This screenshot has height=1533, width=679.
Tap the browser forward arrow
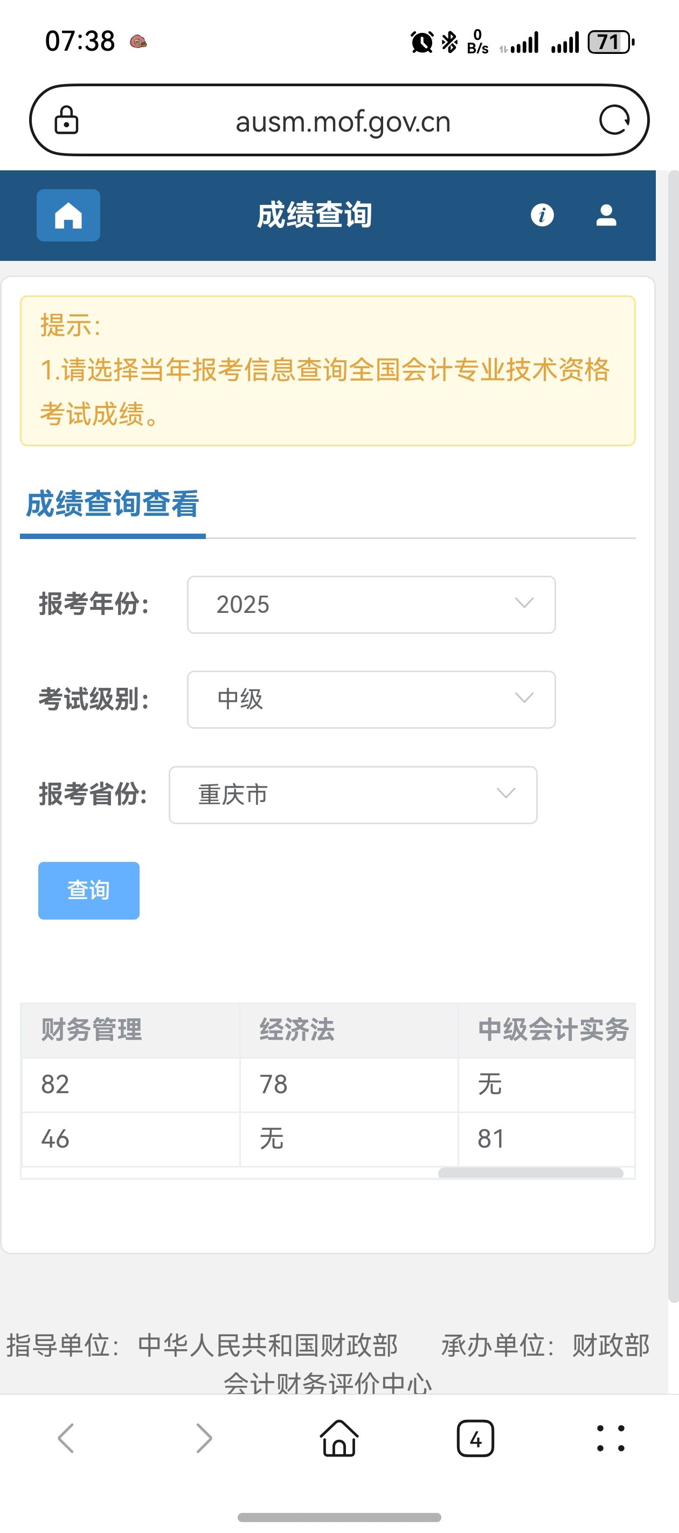[x=204, y=1438]
